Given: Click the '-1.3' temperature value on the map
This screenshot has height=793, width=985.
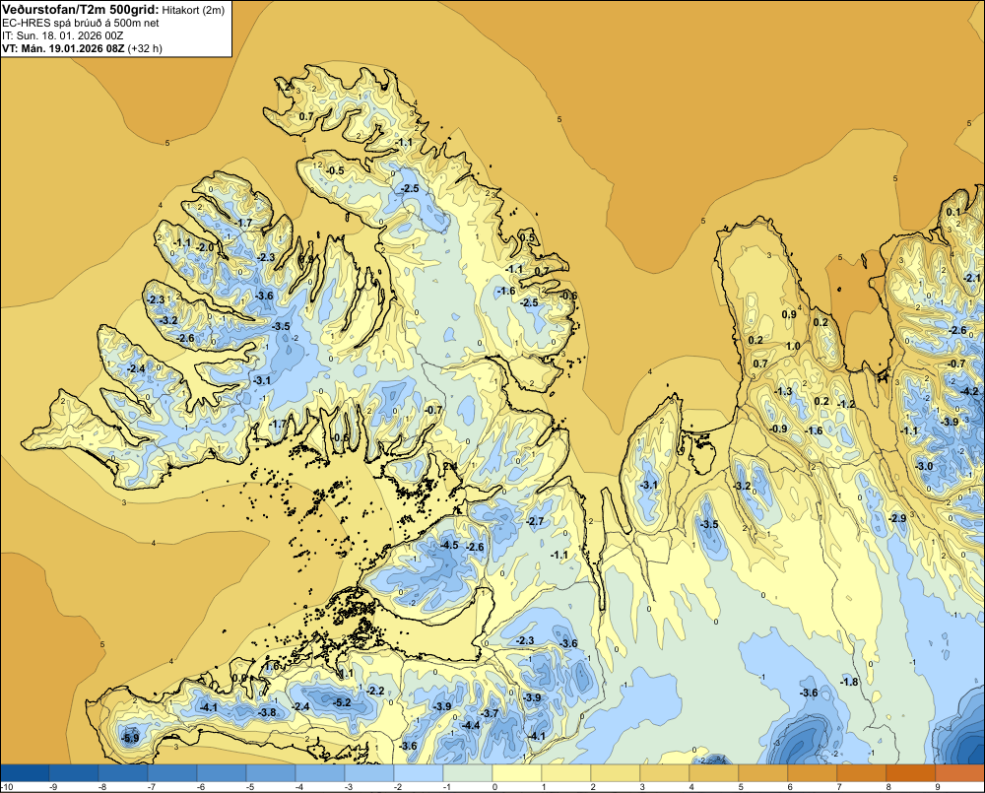Looking at the screenshot, I should pos(783,391).
